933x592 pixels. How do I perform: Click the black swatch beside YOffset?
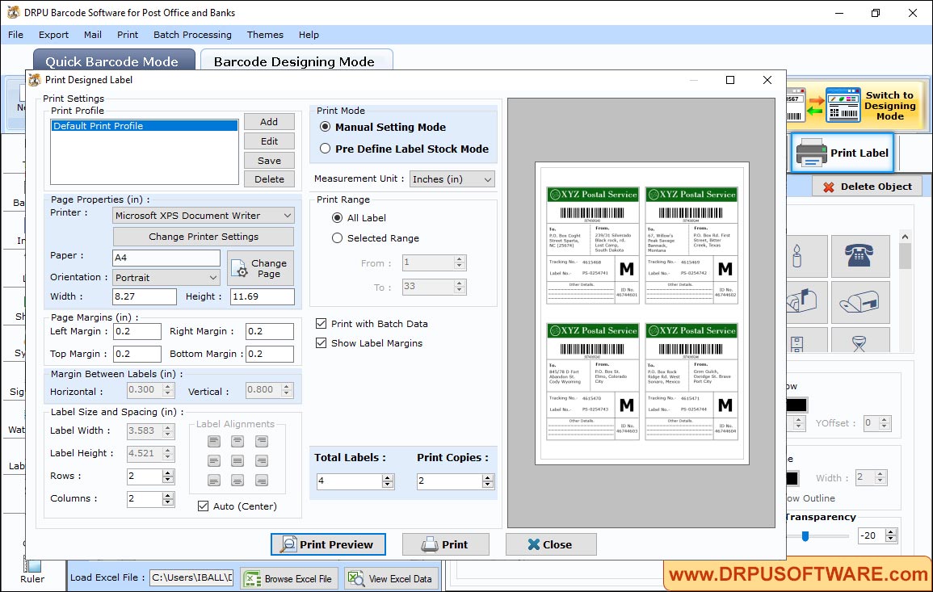[x=796, y=405]
